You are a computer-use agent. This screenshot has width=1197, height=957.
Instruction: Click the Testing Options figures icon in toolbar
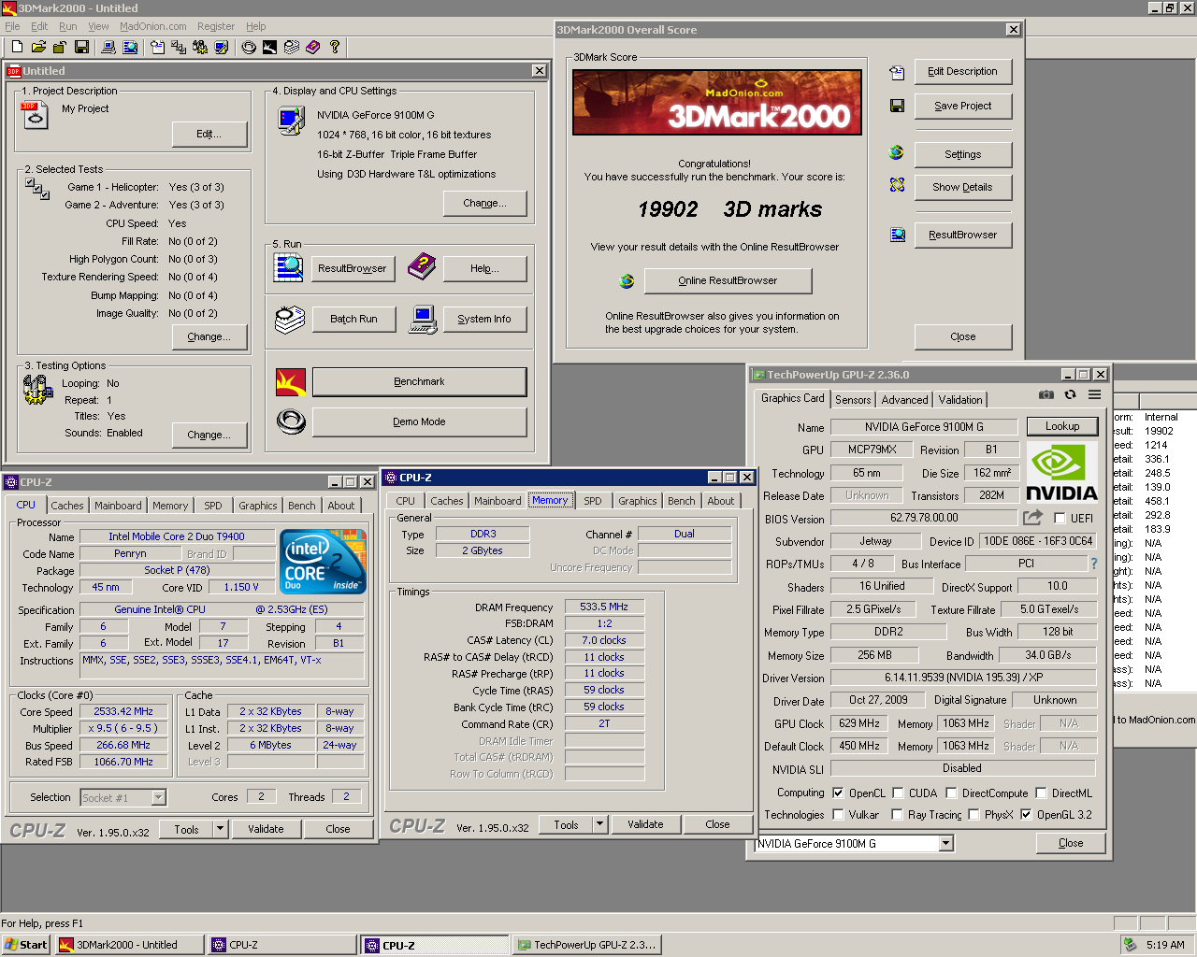click(x=200, y=47)
